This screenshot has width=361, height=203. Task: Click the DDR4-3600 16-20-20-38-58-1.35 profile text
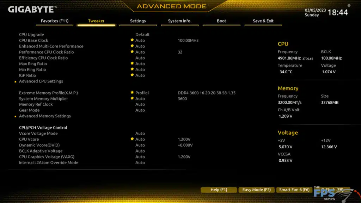(207, 93)
